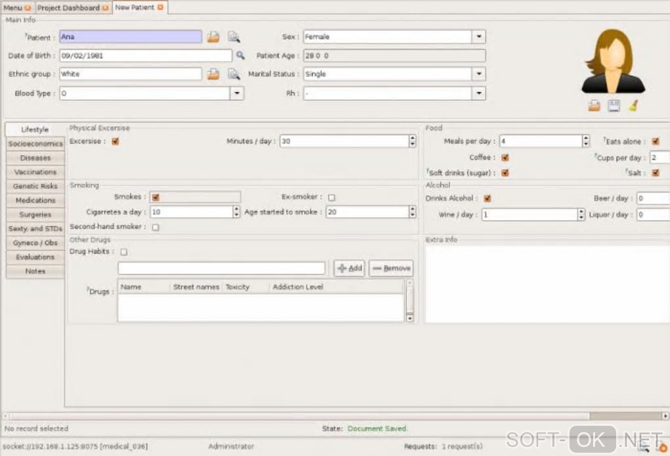Adjust Meals per day spinner arrows
Screen dimensions: 670x456
coord(586,141)
